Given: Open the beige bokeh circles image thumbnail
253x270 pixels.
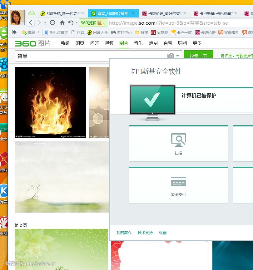Looking at the screenshot, I should (x=99, y=102).
